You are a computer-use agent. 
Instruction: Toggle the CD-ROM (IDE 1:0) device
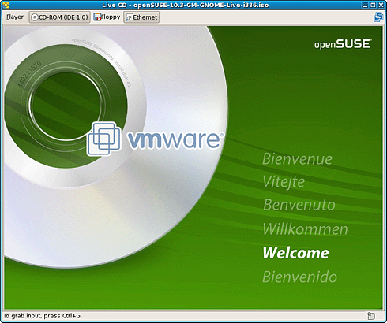tap(59, 17)
